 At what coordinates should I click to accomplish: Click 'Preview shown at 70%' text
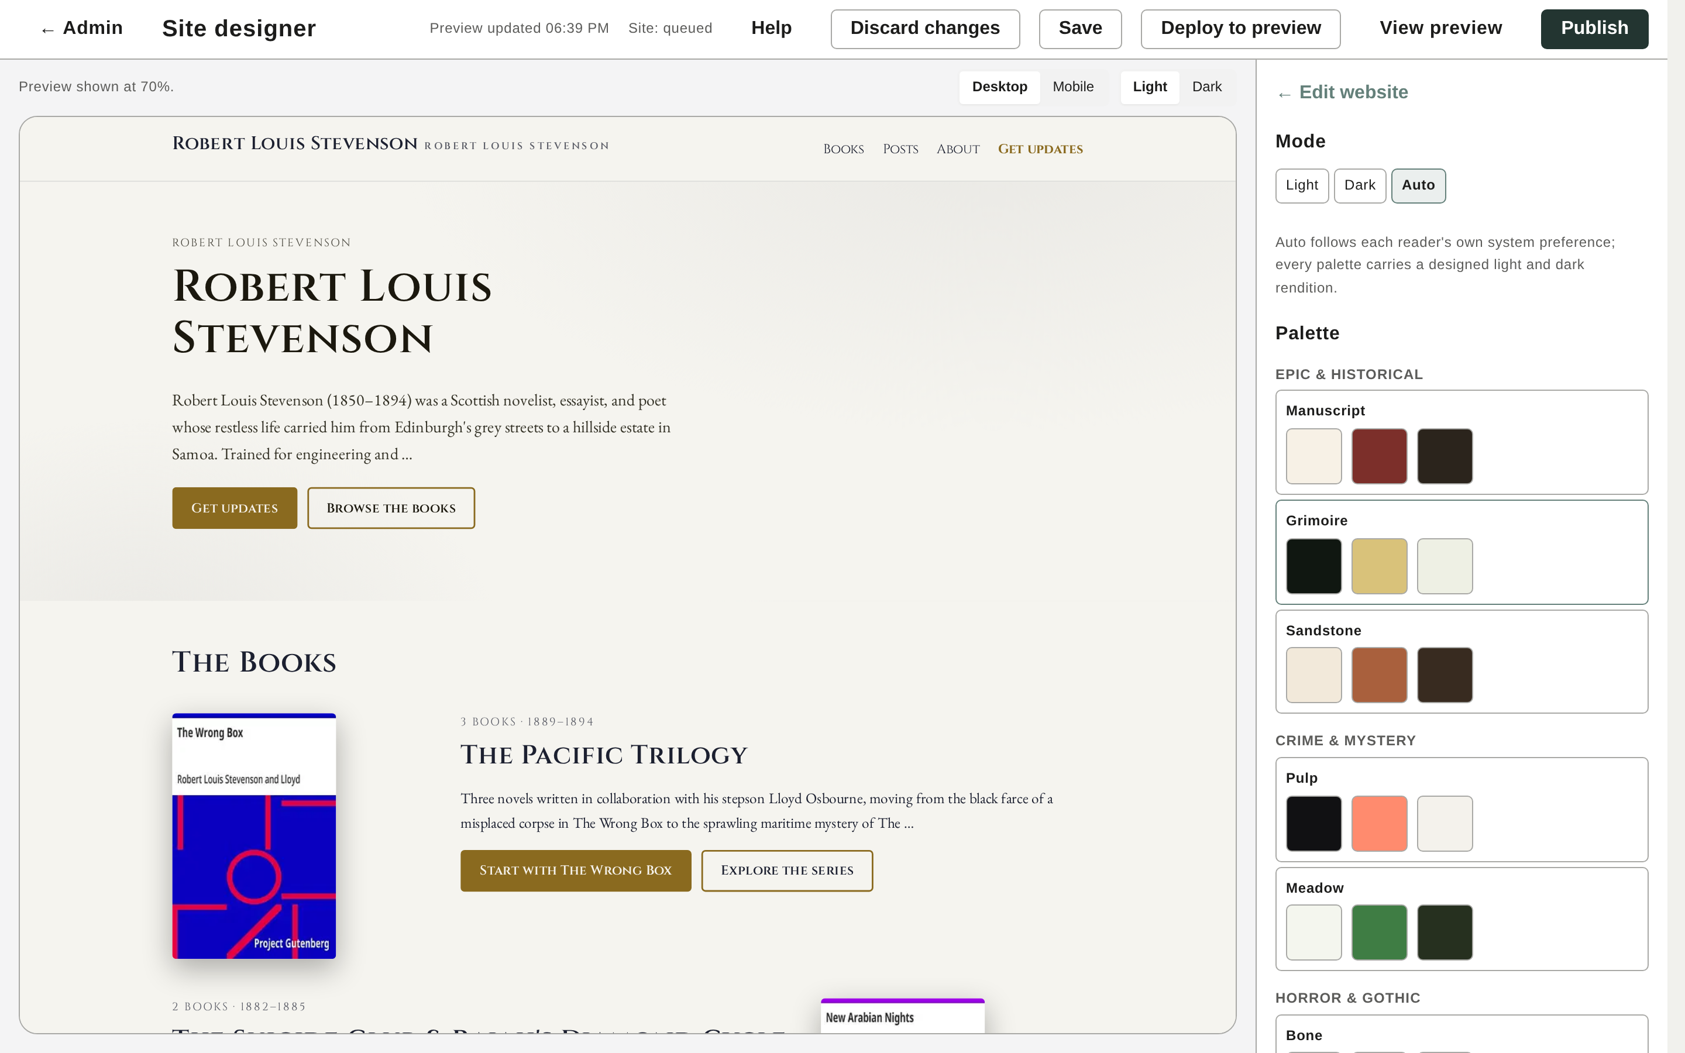tap(96, 87)
